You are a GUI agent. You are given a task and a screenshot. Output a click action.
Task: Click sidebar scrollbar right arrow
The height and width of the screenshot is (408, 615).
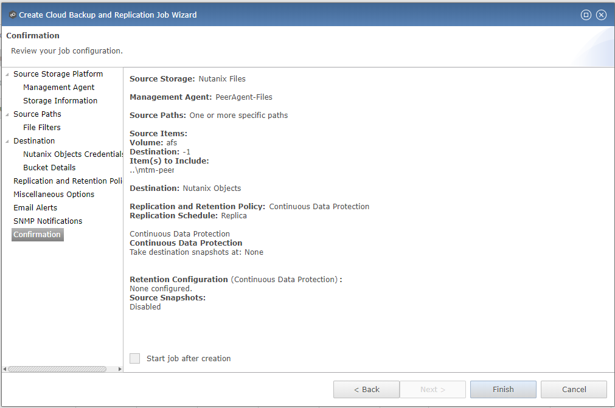pos(120,369)
